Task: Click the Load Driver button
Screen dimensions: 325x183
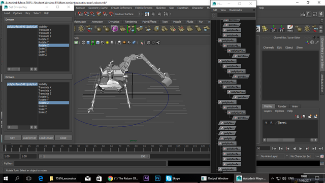Action: 29,138
